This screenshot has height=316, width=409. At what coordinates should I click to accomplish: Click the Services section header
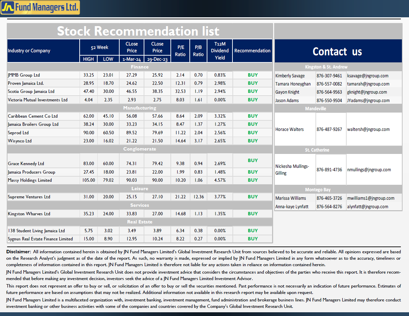(140, 205)
